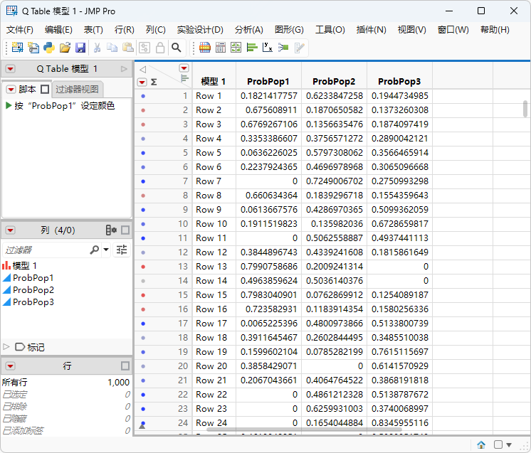Screen dimensions: 531x453
Task: Click the pencil edit icon in toolbar
Action: (x=300, y=48)
